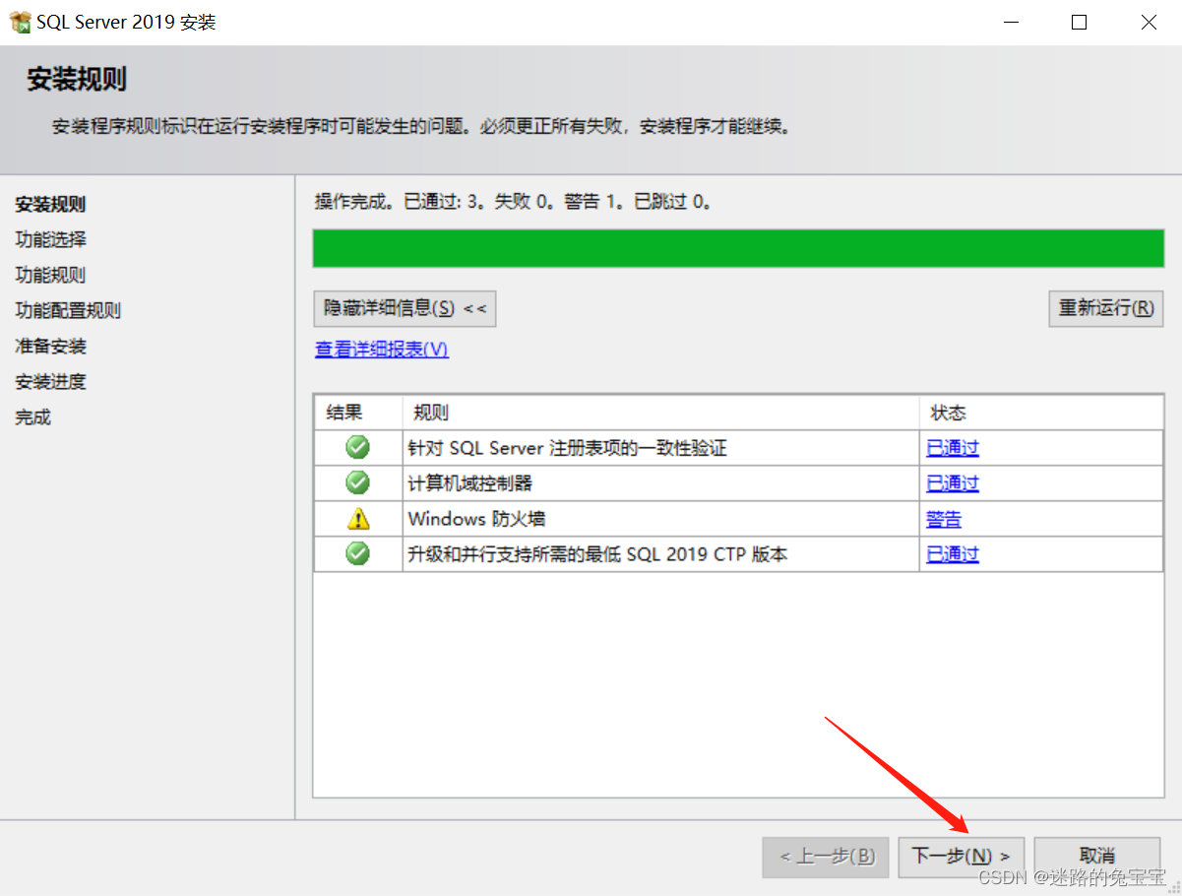Select 功能规则 step in sidebar

50,275
